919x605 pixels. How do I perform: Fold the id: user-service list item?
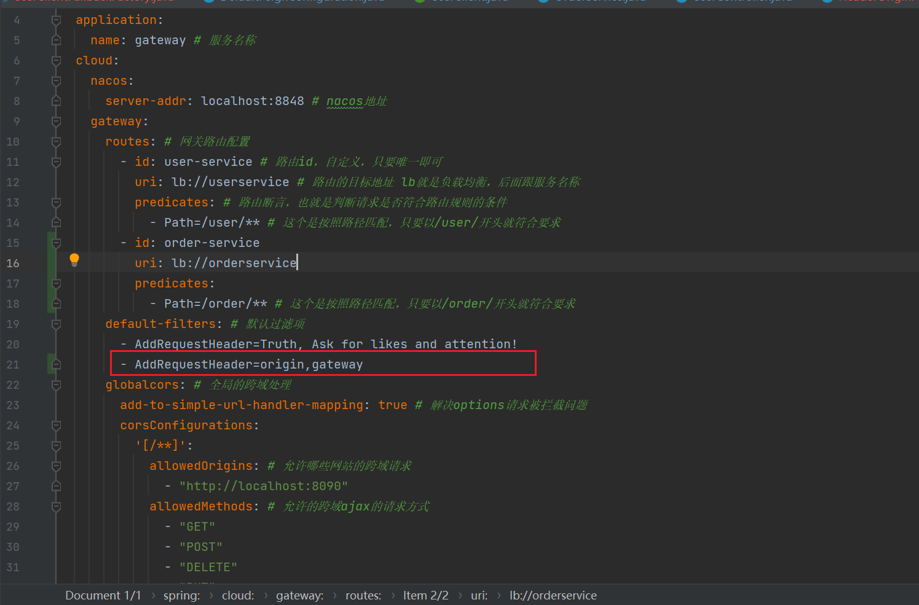pos(56,162)
